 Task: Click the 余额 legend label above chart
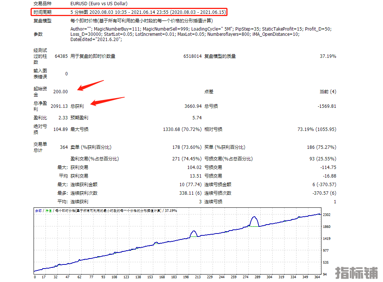38,211
